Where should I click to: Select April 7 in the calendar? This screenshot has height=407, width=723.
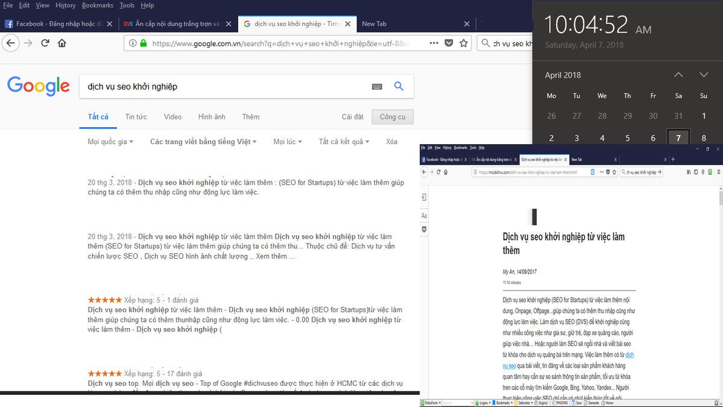[678, 138]
